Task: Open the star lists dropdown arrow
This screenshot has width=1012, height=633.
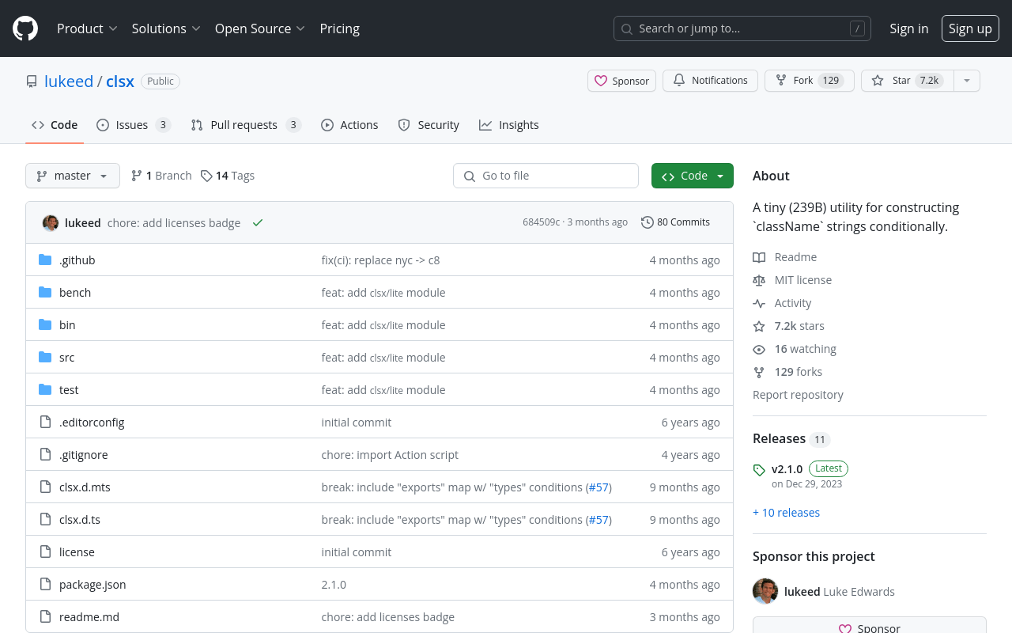Action: (x=967, y=81)
